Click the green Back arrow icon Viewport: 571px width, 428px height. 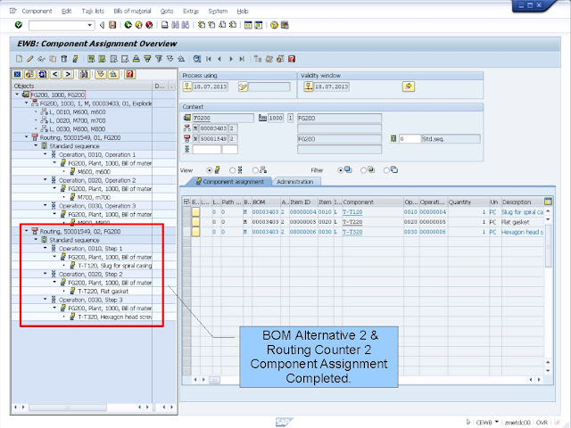pos(128,25)
